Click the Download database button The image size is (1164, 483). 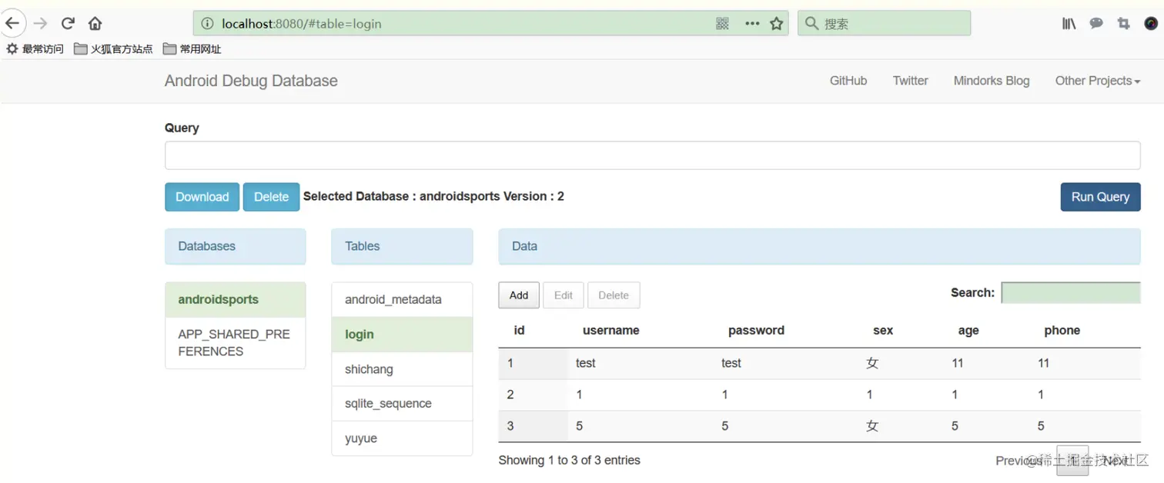point(202,197)
